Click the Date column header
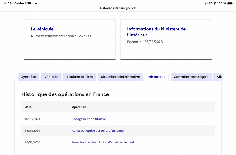236x155 pixels. click(x=28, y=107)
